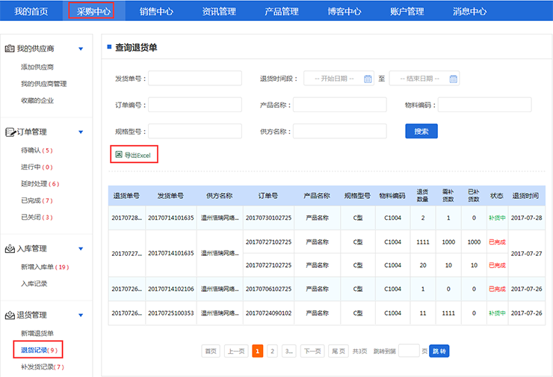
Task: Click the 入库管理 inbox icon
Action: [x=10, y=249]
